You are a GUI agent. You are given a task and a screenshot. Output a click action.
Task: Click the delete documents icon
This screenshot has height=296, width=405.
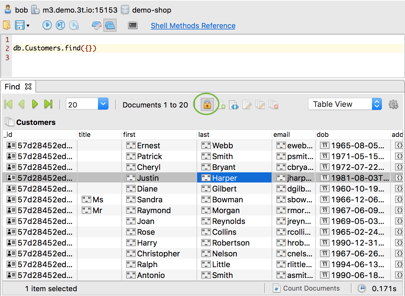point(273,104)
